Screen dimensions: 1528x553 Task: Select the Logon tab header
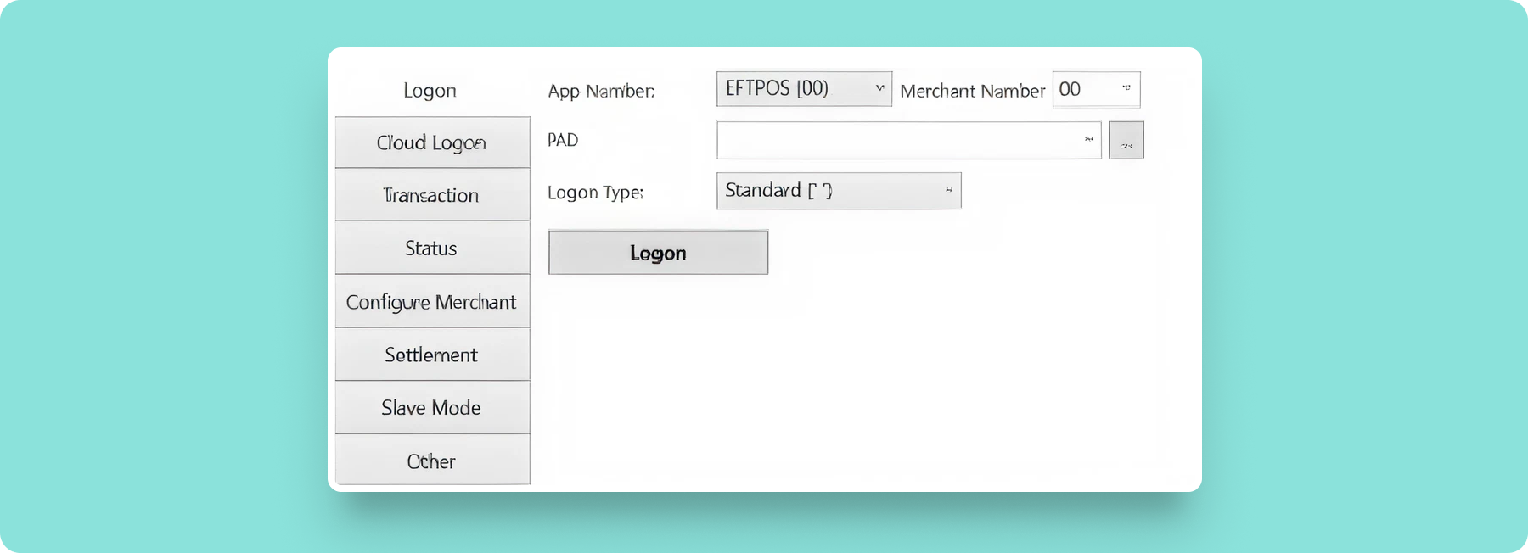[x=430, y=90]
